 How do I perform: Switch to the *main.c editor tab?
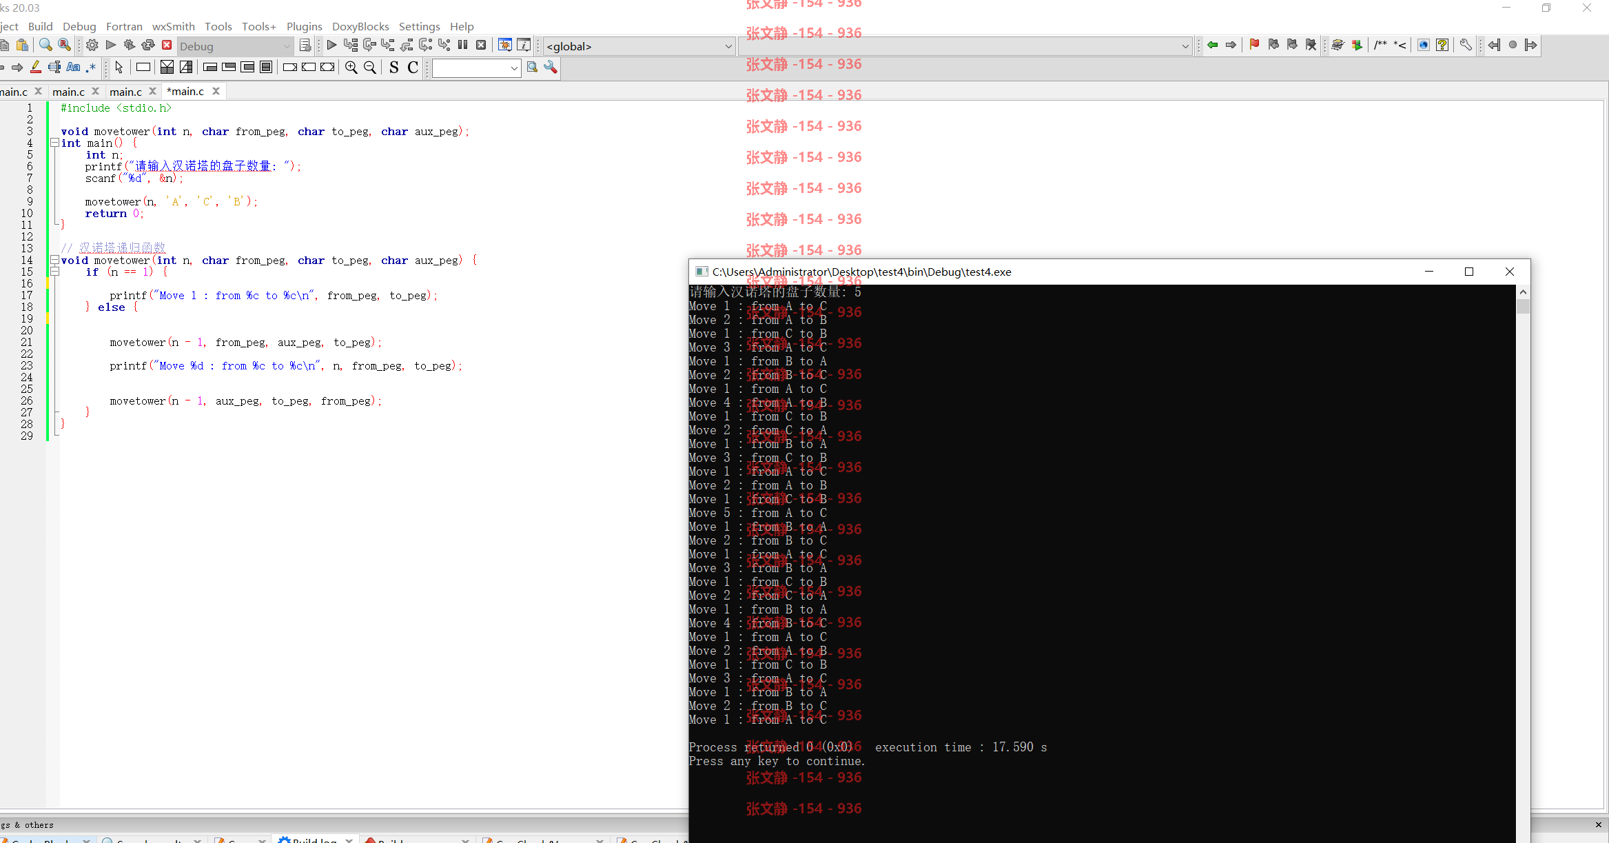tap(186, 91)
